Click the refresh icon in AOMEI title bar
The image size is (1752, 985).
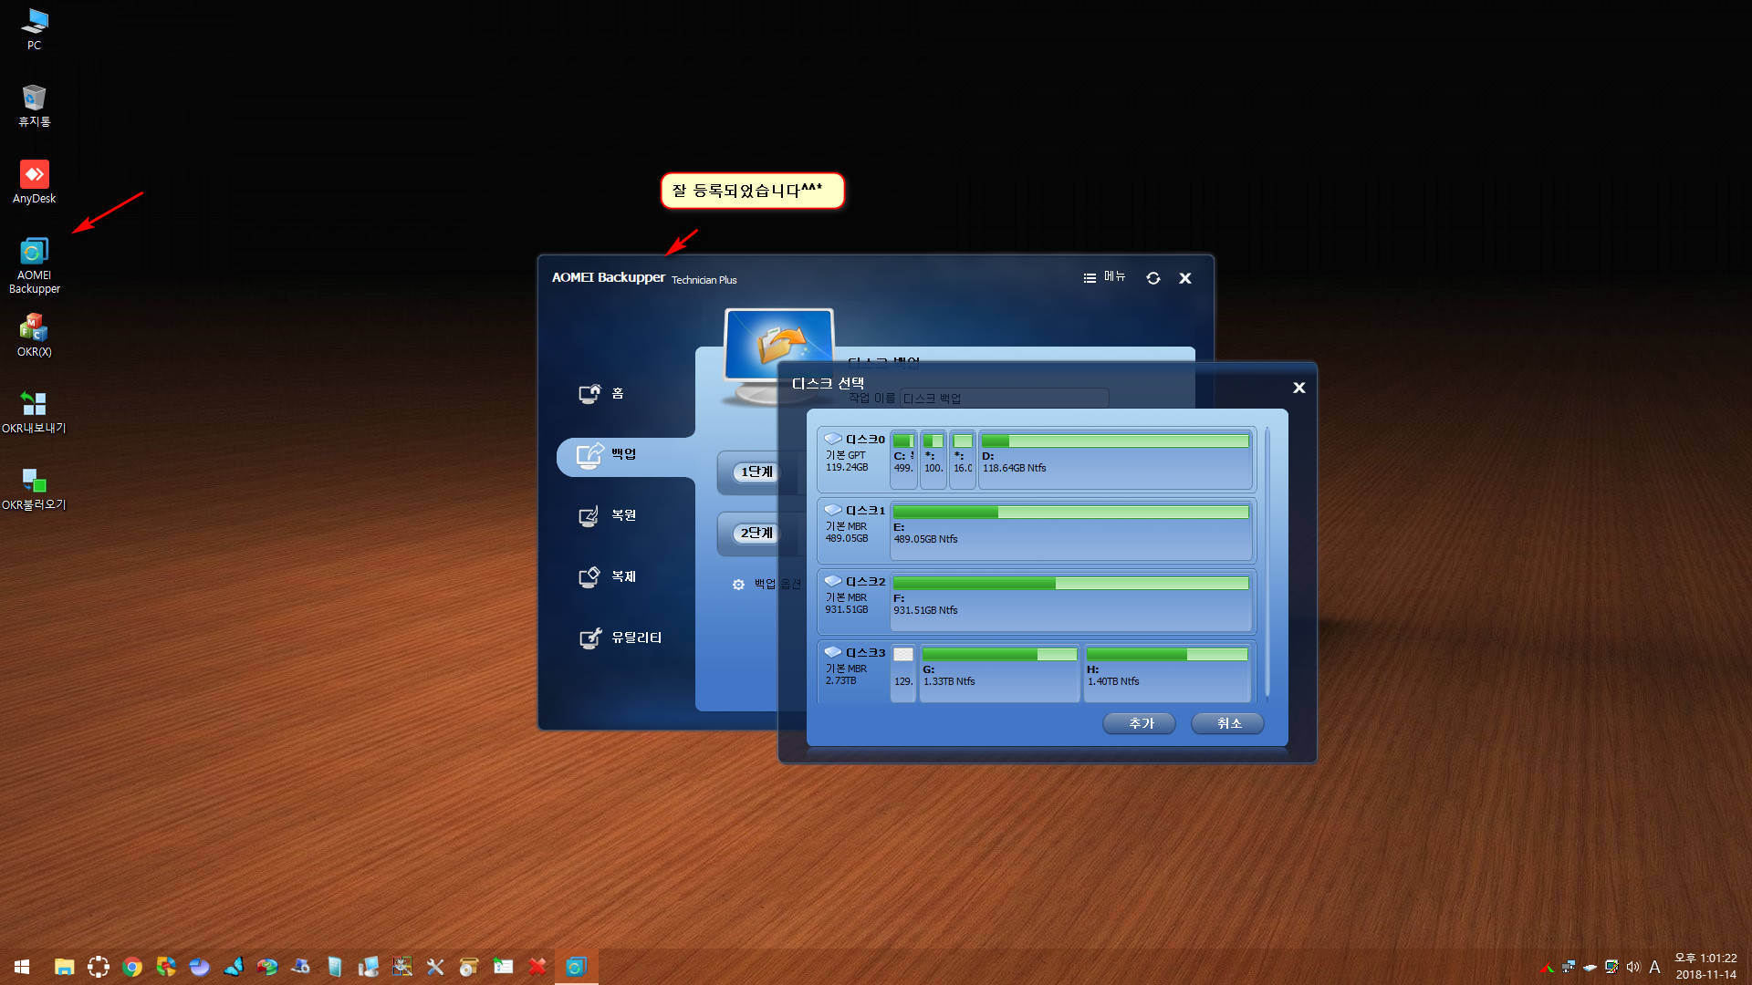click(1153, 278)
